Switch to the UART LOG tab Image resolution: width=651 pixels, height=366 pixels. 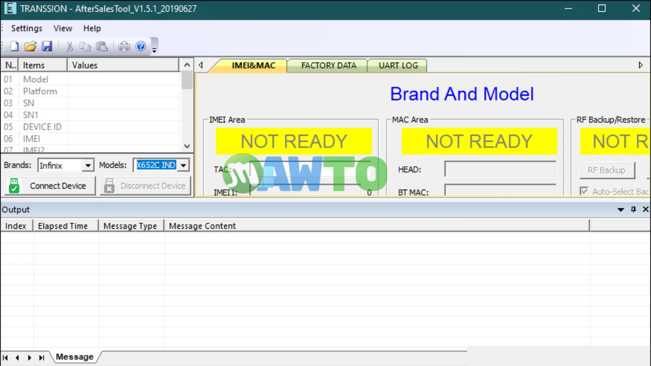[398, 66]
